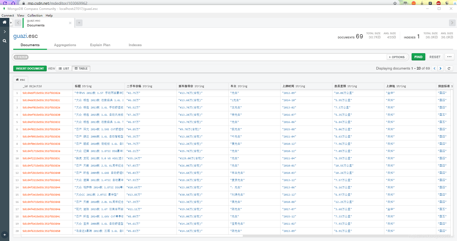Click the 新车指导价 column header
Image resolution: width=457 pixels, height=241 pixels.
[202, 86]
